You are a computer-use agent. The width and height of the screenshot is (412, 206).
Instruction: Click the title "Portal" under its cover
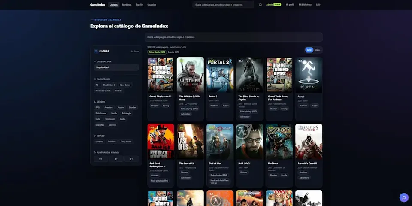click(301, 97)
